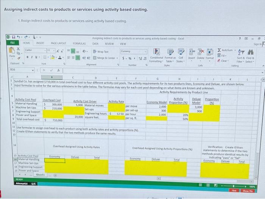Open the Merge & Center dropdown arrow
This screenshot has width=265, height=199.
pyautogui.click(x=117, y=58)
